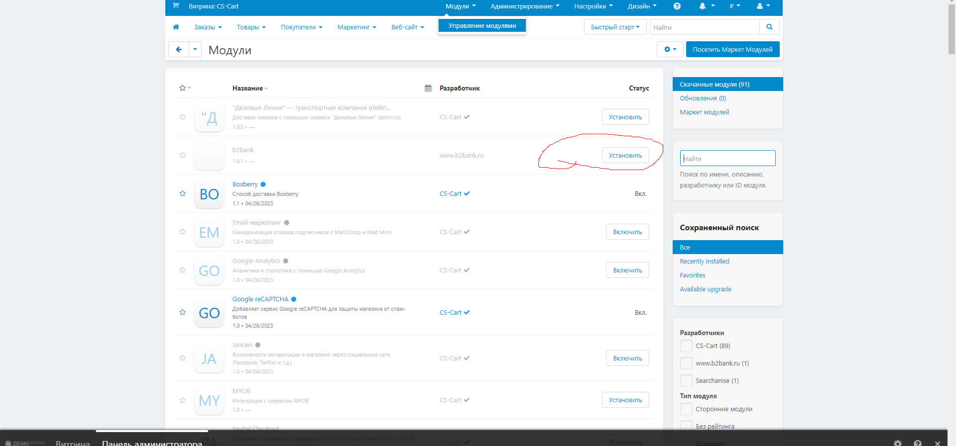Viewport: 956px width, 446px height.
Task: Click the back arrow button beside Модули
Action: pyautogui.click(x=179, y=49)
